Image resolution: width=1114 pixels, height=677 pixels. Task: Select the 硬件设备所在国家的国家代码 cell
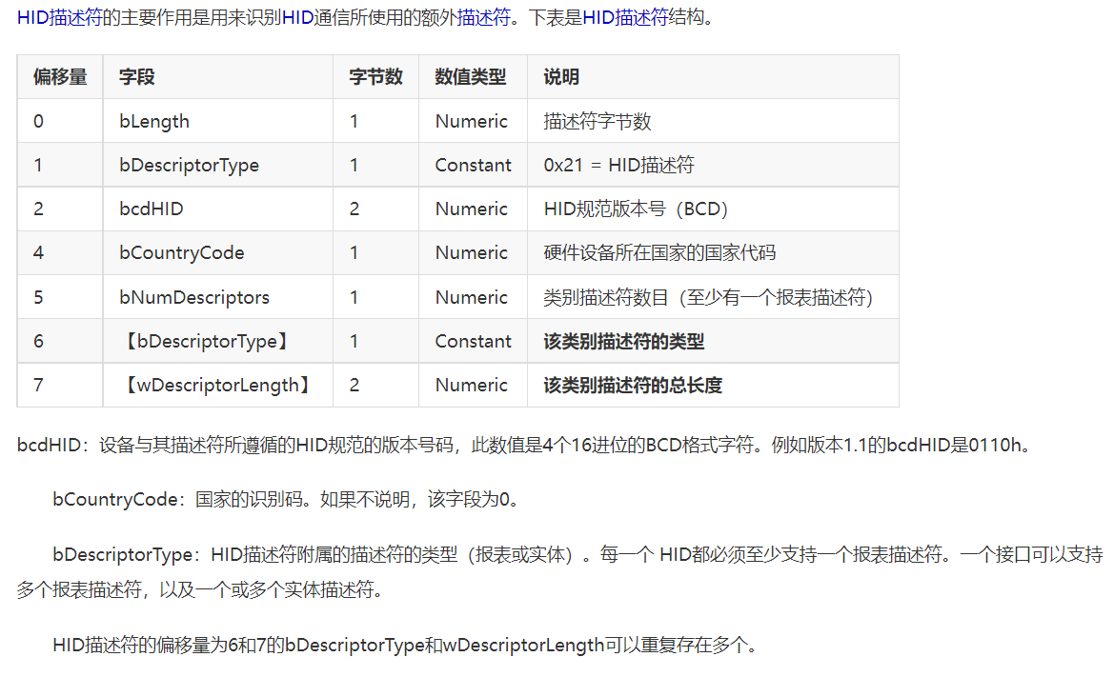coord(659,252)
